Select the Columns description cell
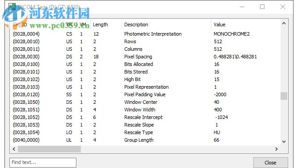Image resolution: width=302 pixels, height=168 pixels. pos(133,49)
